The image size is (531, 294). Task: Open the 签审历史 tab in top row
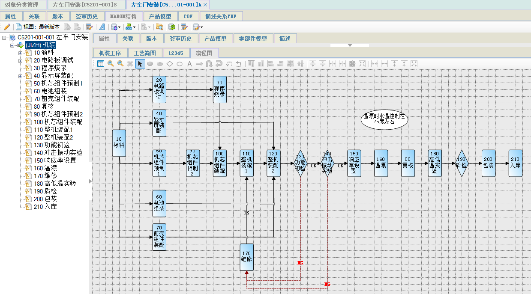[x=87, y=16]
